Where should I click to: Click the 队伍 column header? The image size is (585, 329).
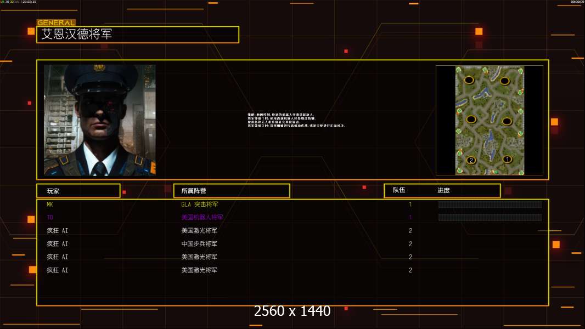point(399,190)
